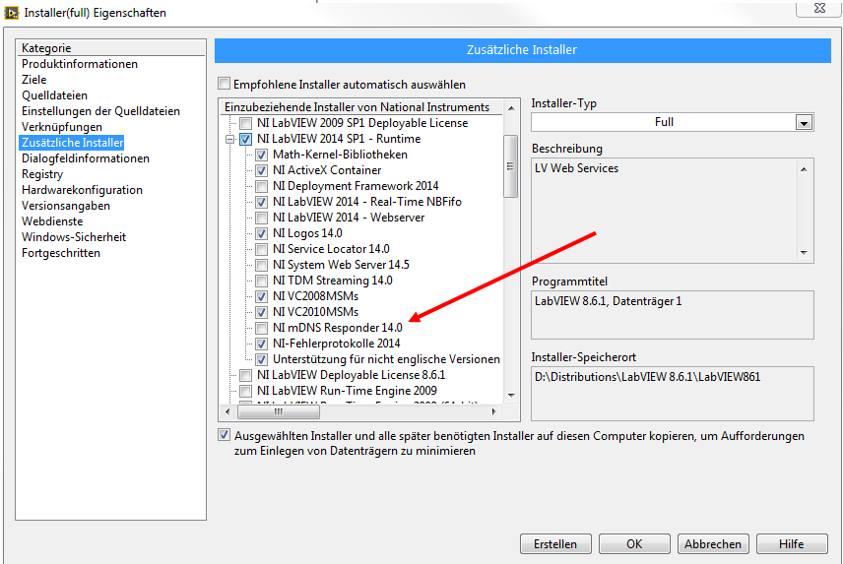Select Versionsangaben category
Screen dimensions: 843x564
click(66, 206)
